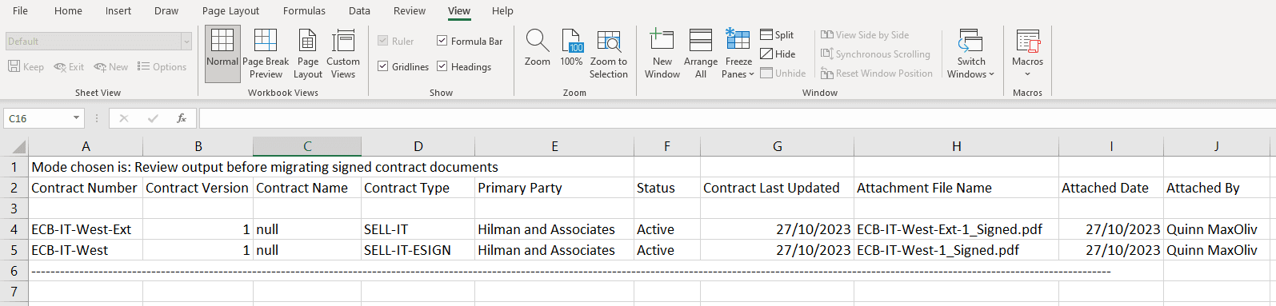
Task: Select row 2 header
Action: (x=14, y=188)
